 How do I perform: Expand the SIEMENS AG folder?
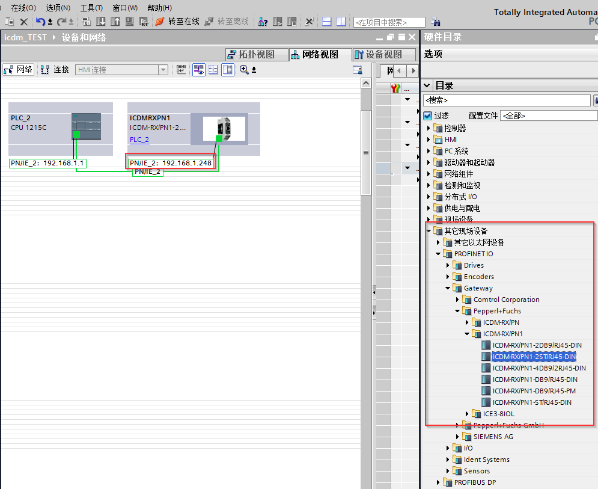point(458,437)
